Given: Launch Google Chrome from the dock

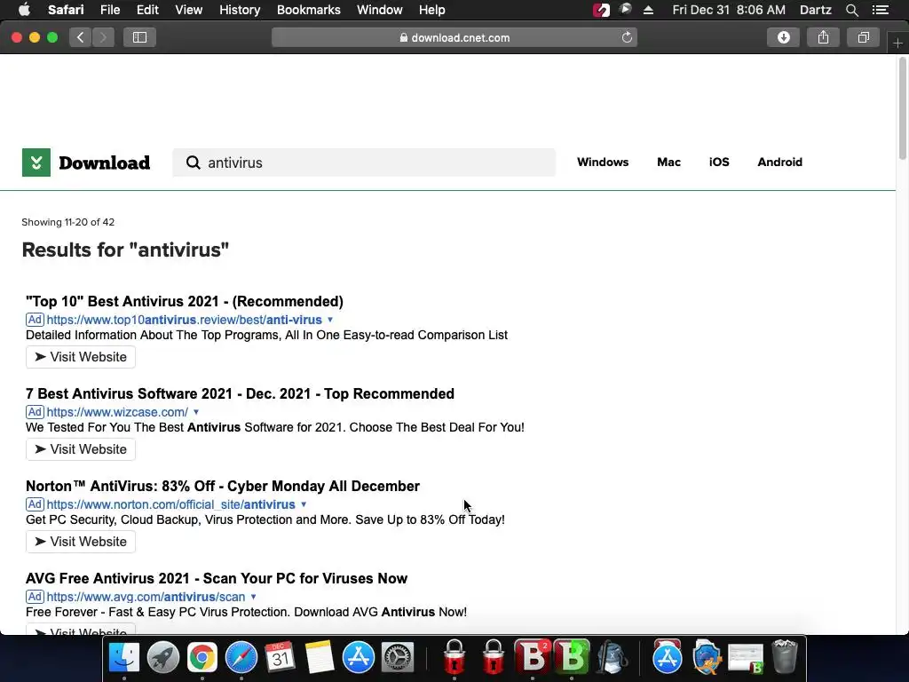Looking at the screenshot, I should (x=202, y=658).
